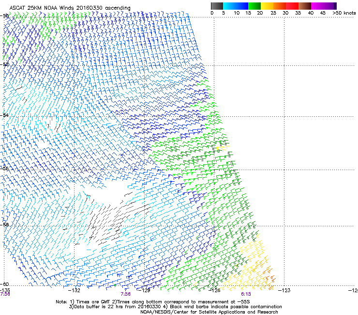Image resolution: width=358 pixels, height=315 pixels.
Task: Click the -135 longitude axis label
Action: point(5,290)
